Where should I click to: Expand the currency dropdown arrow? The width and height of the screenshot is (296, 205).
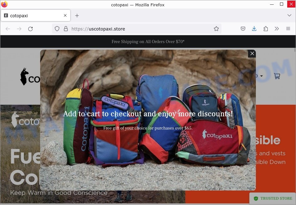(x=262, y=76)
